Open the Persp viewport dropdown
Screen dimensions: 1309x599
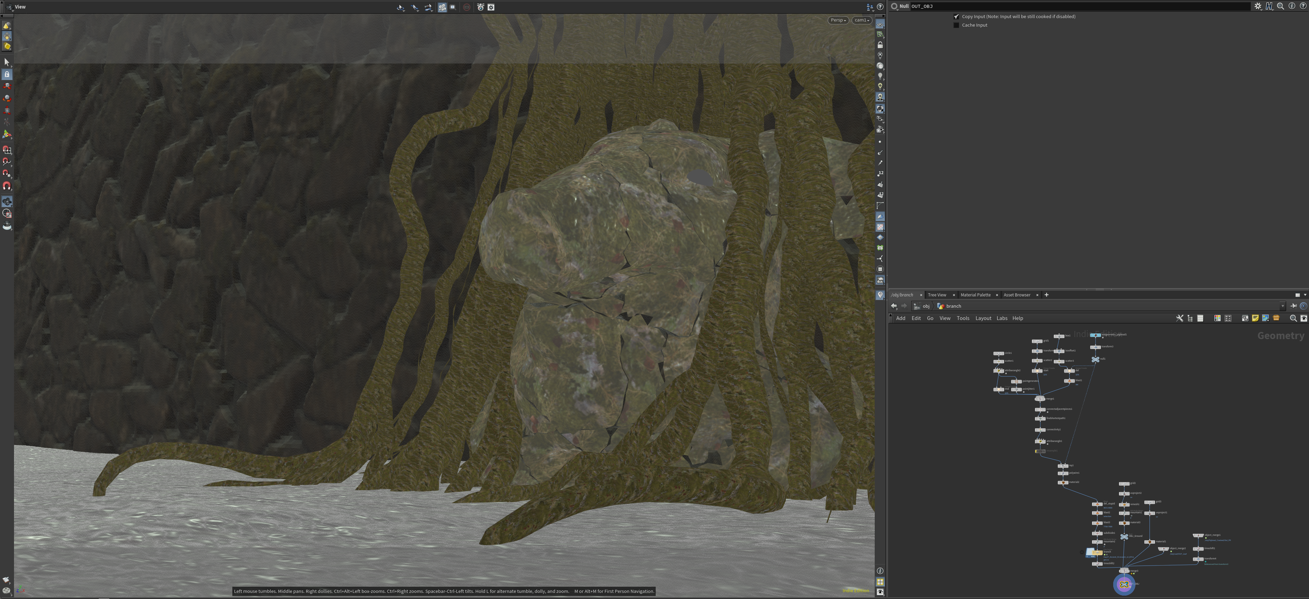pos(838,20)
